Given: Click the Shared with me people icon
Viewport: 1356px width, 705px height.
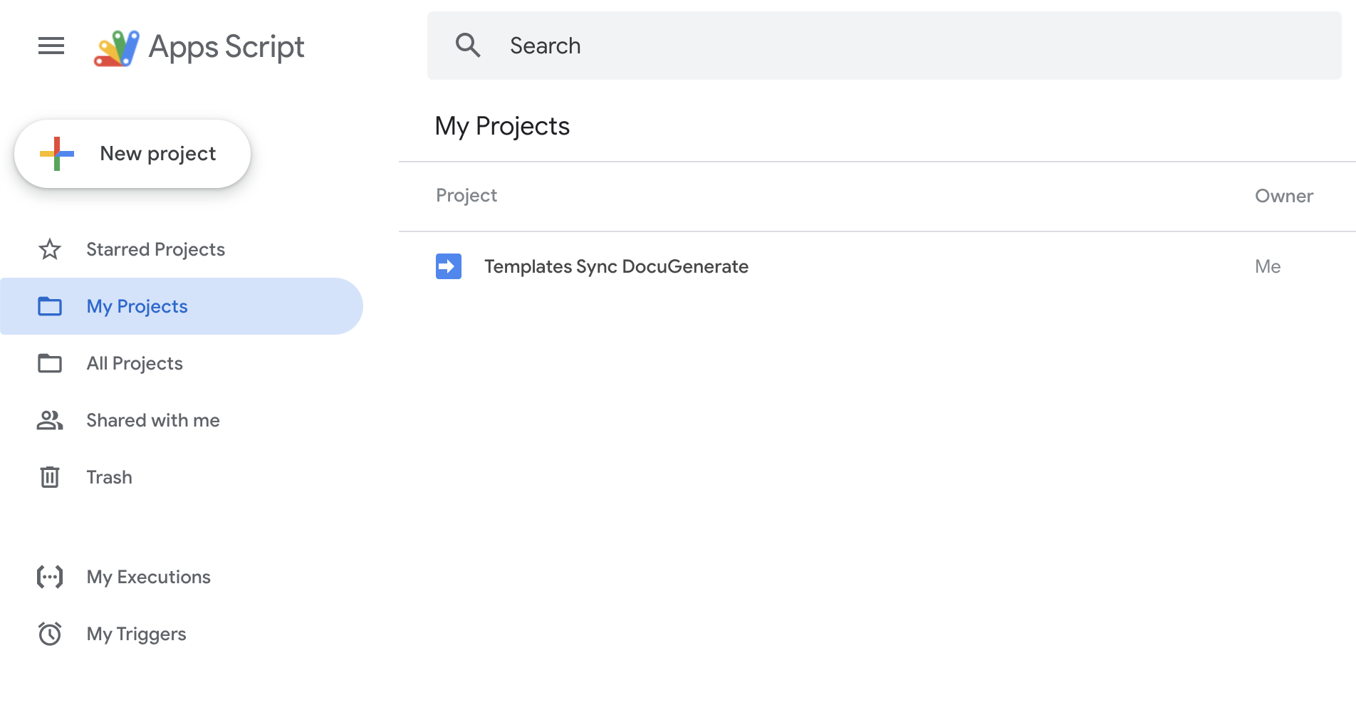Looking at the screenshot, I should point(50,420).
